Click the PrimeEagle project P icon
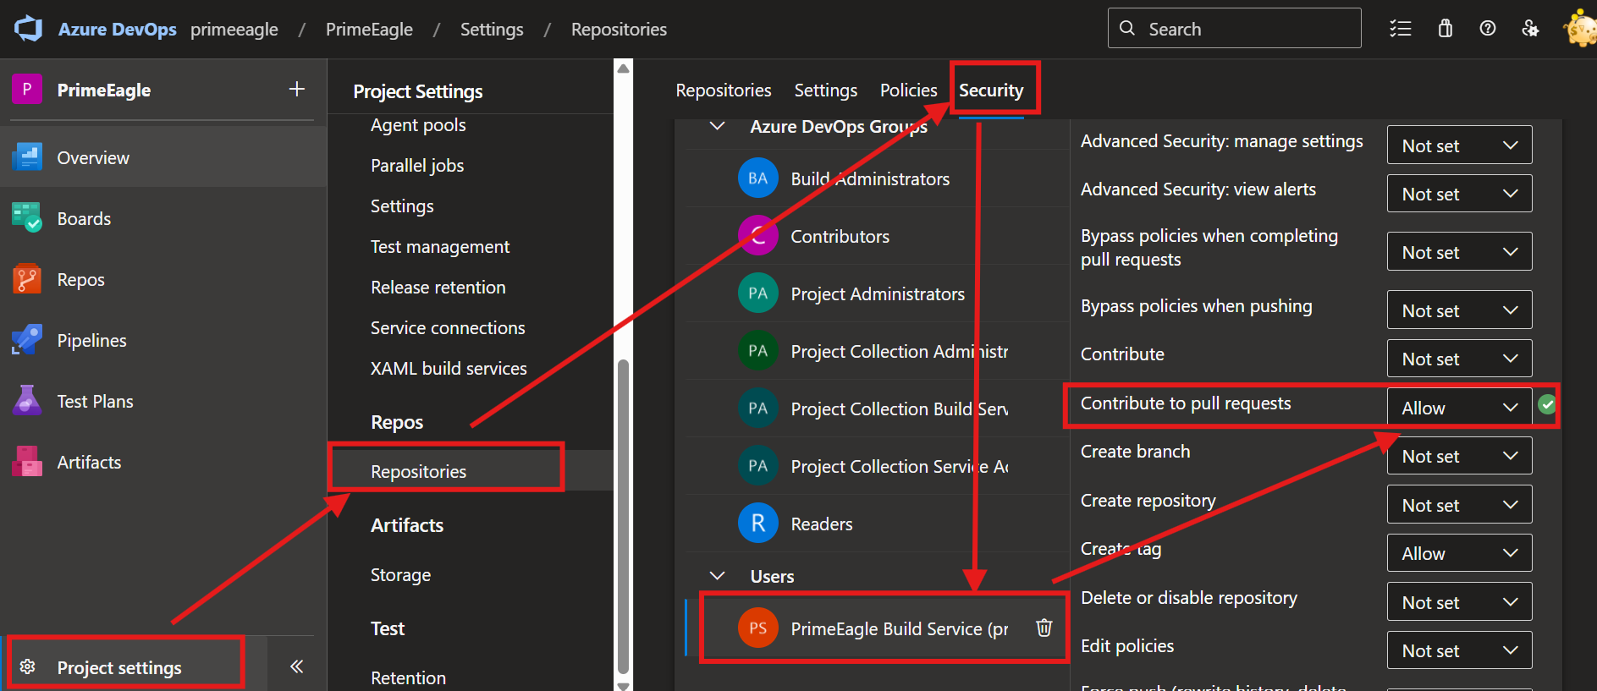This screenshot has width=1597, height=691. coord(27,89)
